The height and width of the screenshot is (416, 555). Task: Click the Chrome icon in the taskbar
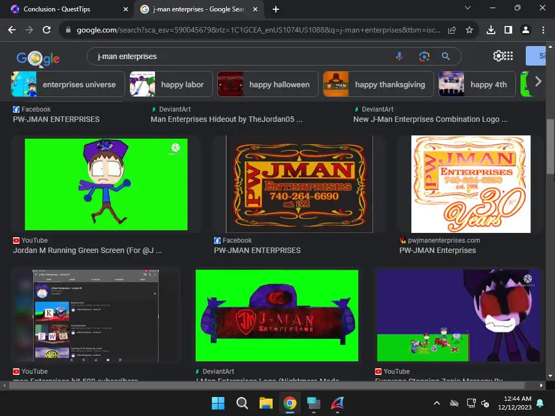pyautogui.click(x=290, y=403)
